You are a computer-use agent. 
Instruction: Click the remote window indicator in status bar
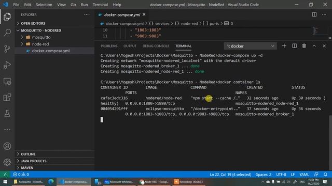tap(5, 175)
